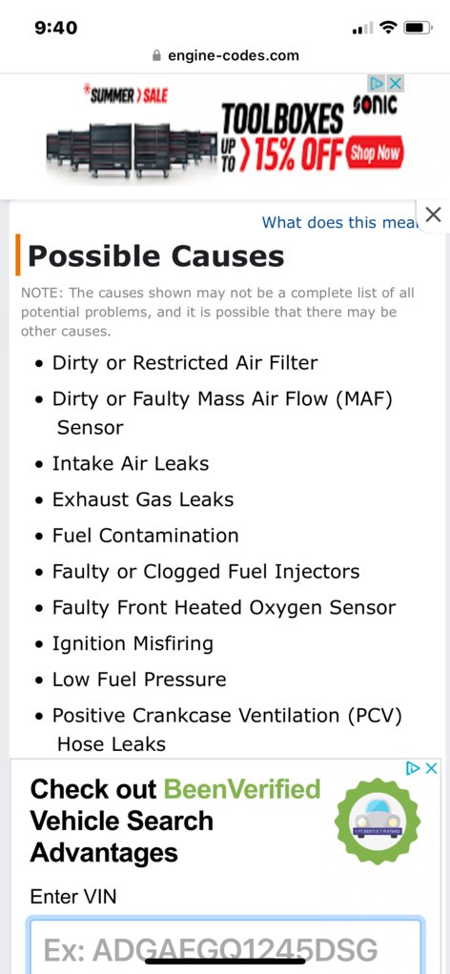This screenshot has height=974, width=450.
Task: Close the top Sonic toolbox ad
Action: [x=396, y=83]
